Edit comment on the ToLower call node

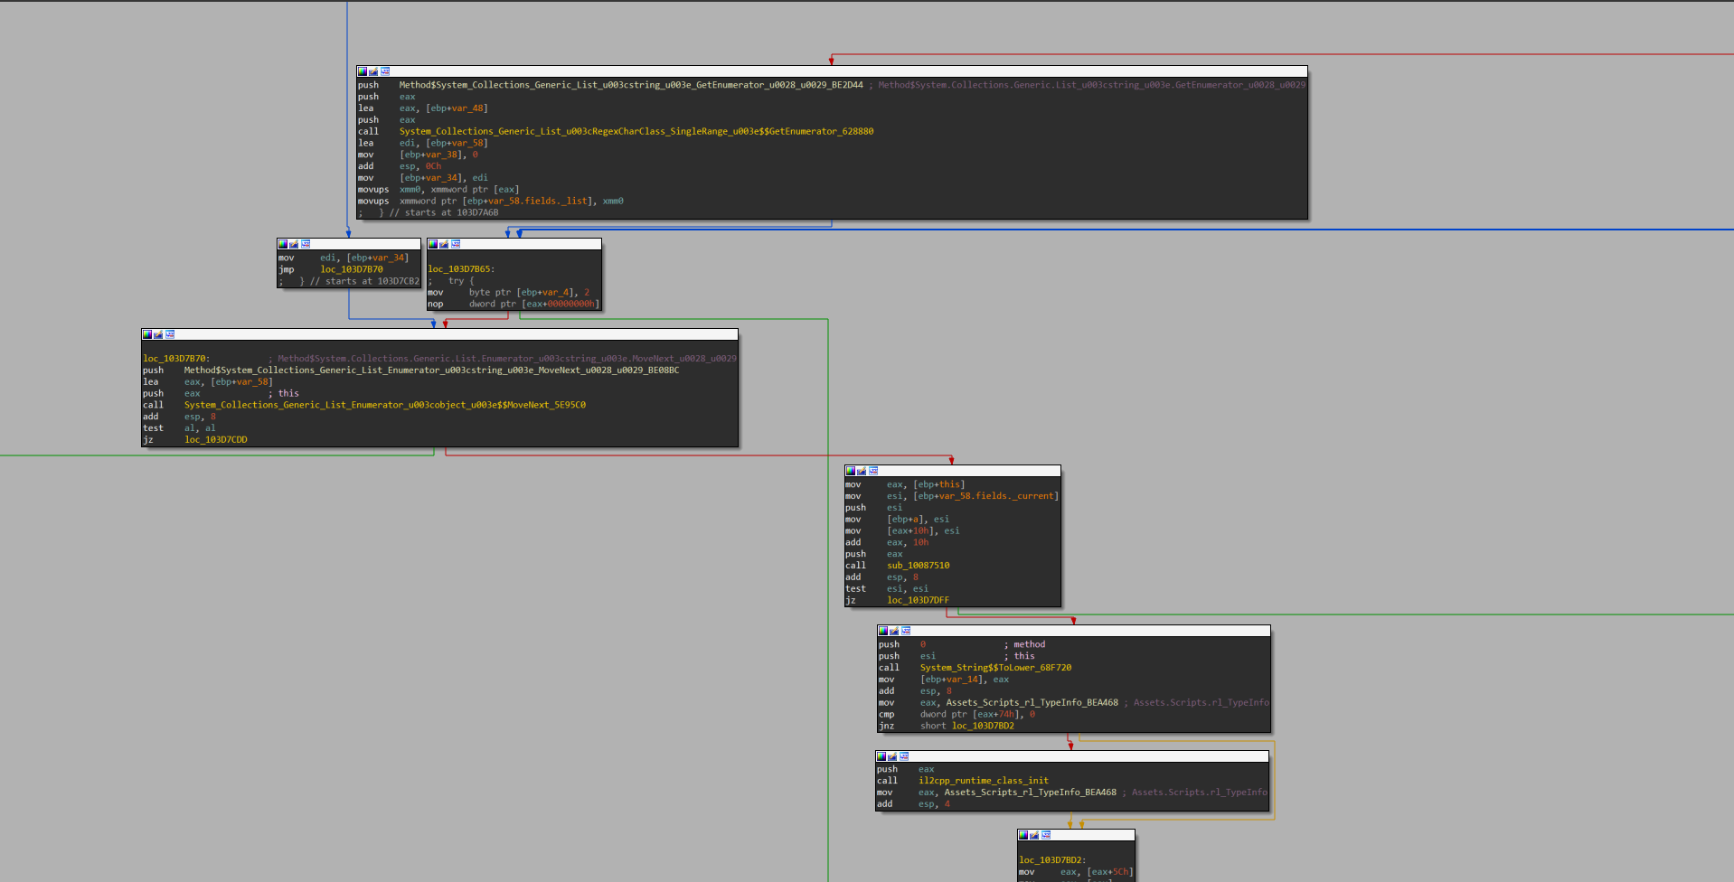(x=894, y=631)
